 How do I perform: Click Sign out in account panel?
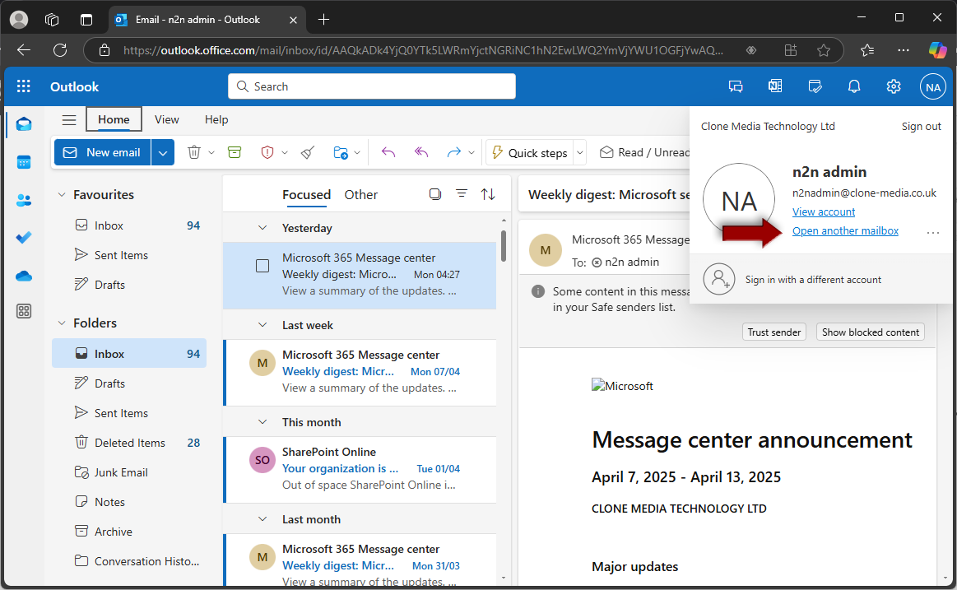[921, 126]
